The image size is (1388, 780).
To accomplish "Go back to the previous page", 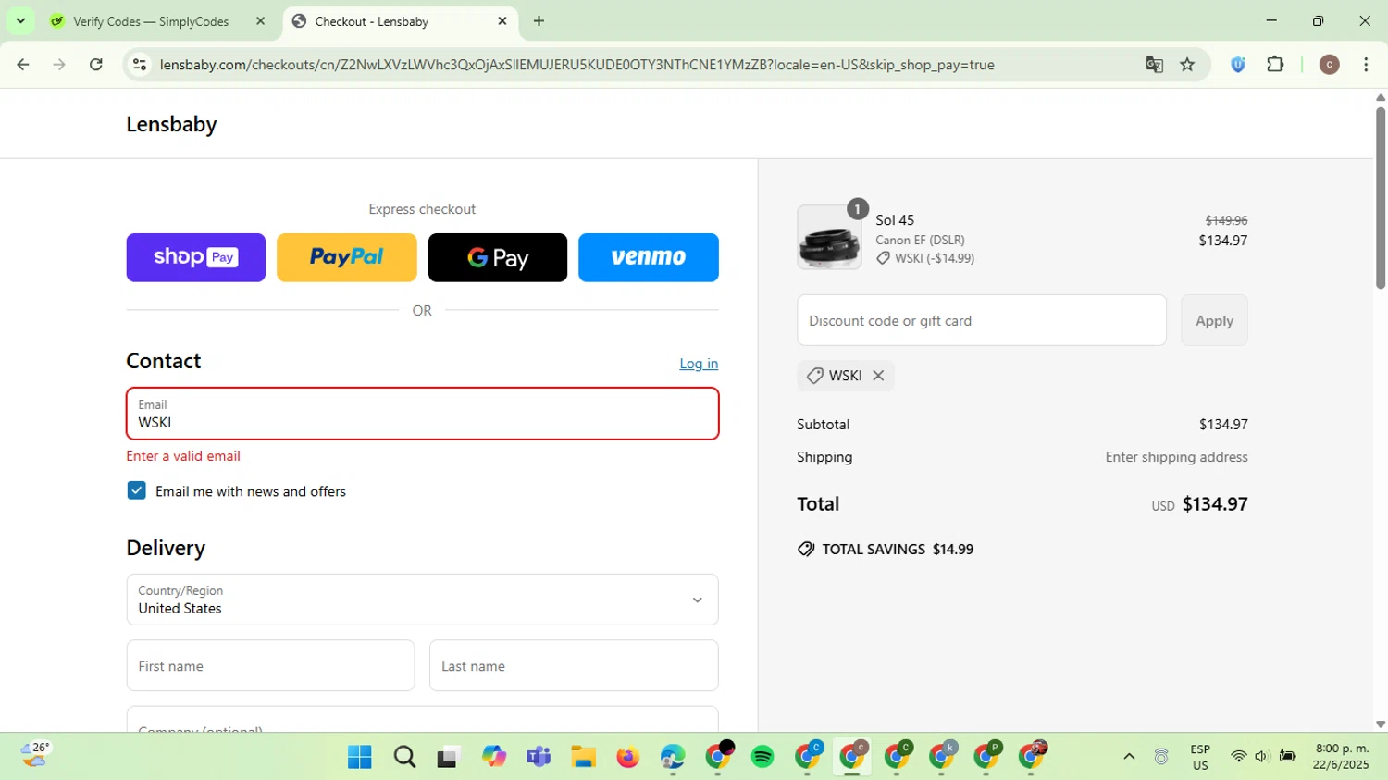I will (x=23, y=65).
